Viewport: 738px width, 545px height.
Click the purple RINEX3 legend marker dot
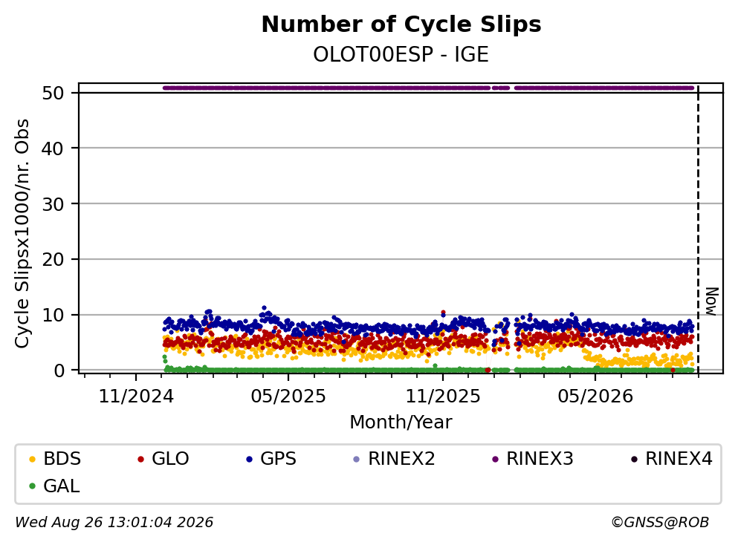[x=495, y=459]
